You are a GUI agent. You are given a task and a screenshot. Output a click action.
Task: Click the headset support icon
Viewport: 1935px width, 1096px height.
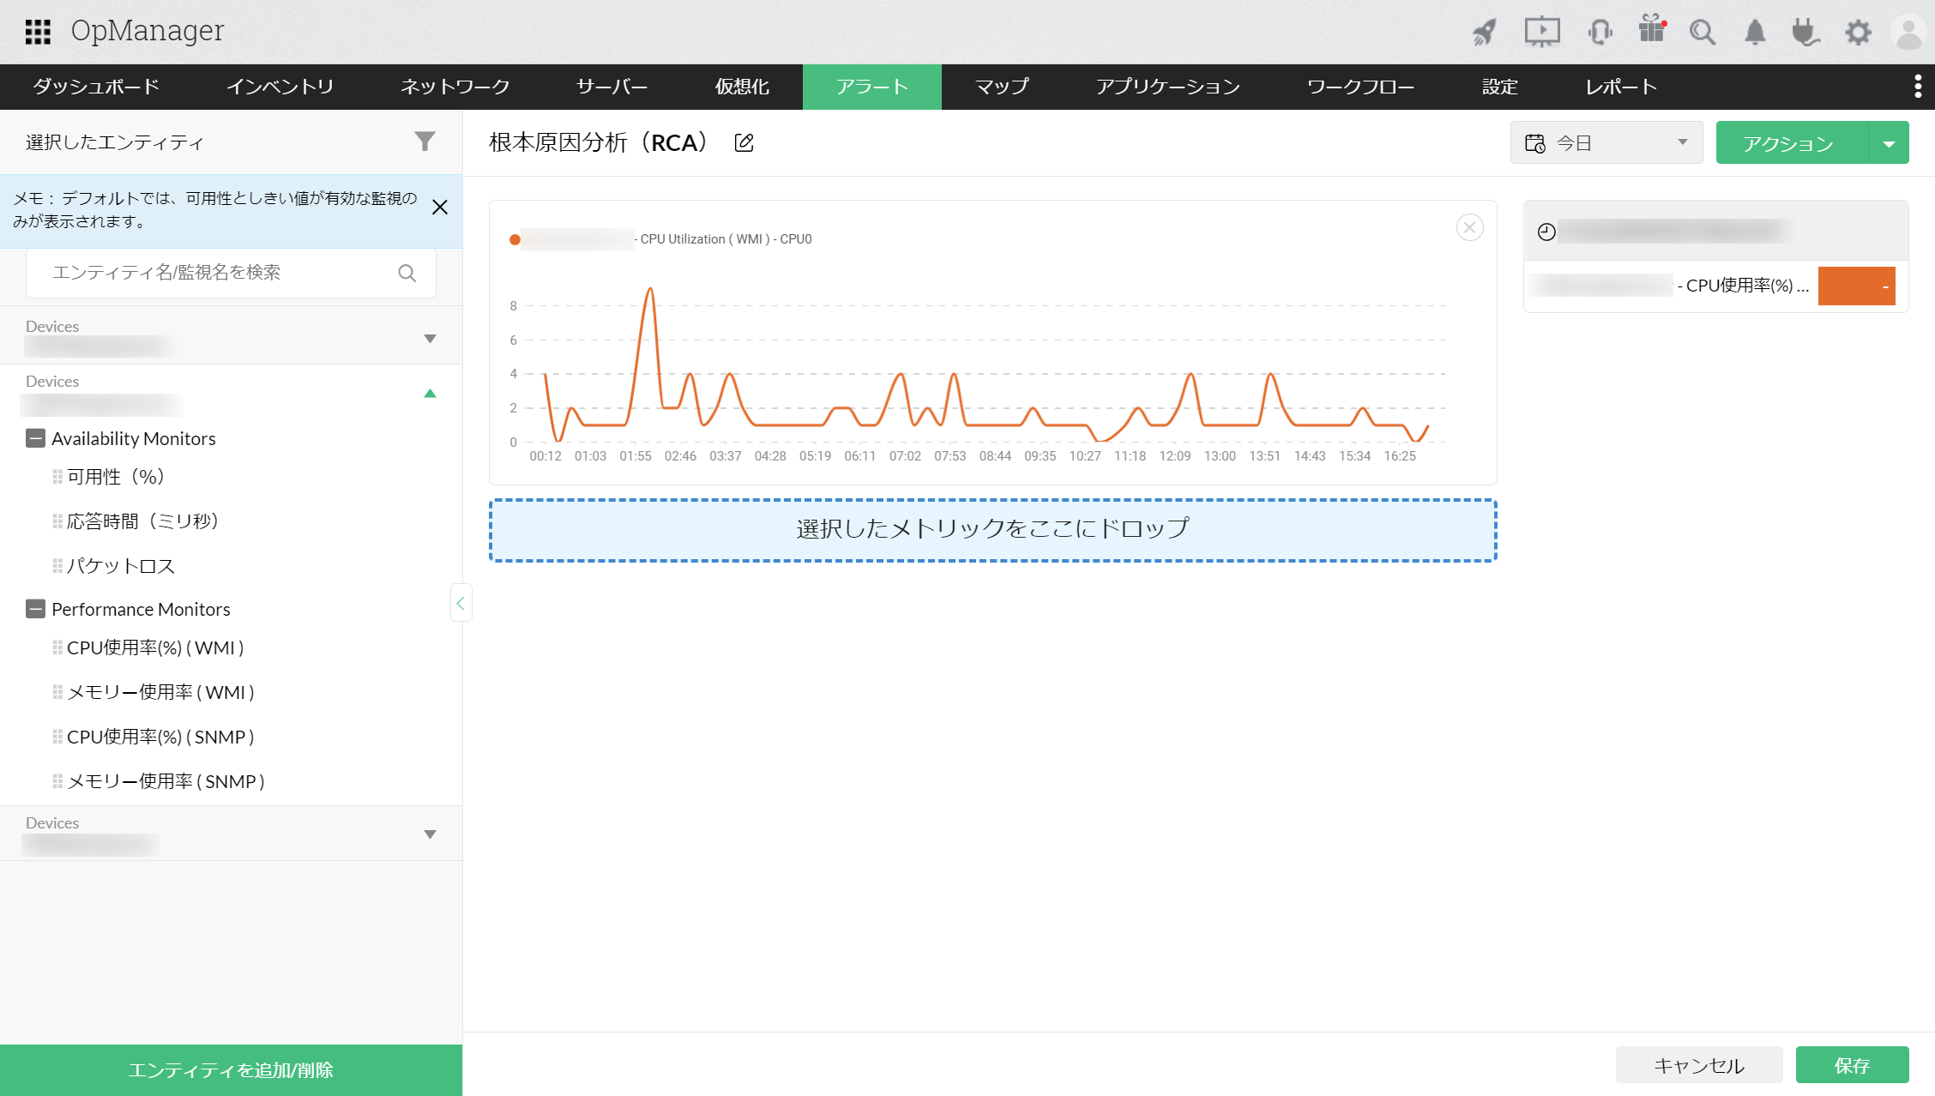(x=1600, y=32)
